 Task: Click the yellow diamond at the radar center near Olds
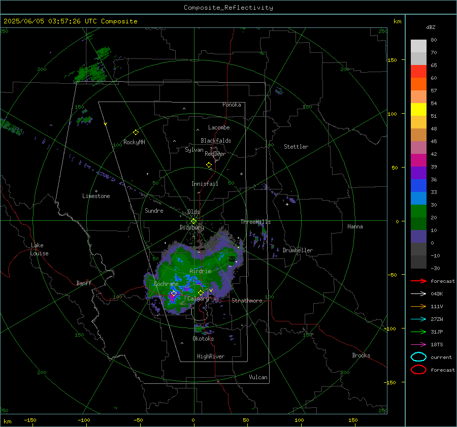(x=193, y=221)
